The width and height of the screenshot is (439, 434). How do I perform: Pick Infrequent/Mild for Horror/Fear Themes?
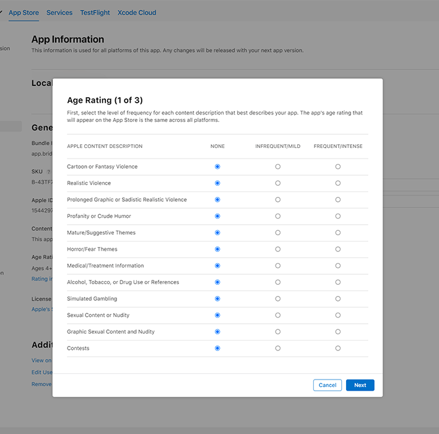(278, 250)
